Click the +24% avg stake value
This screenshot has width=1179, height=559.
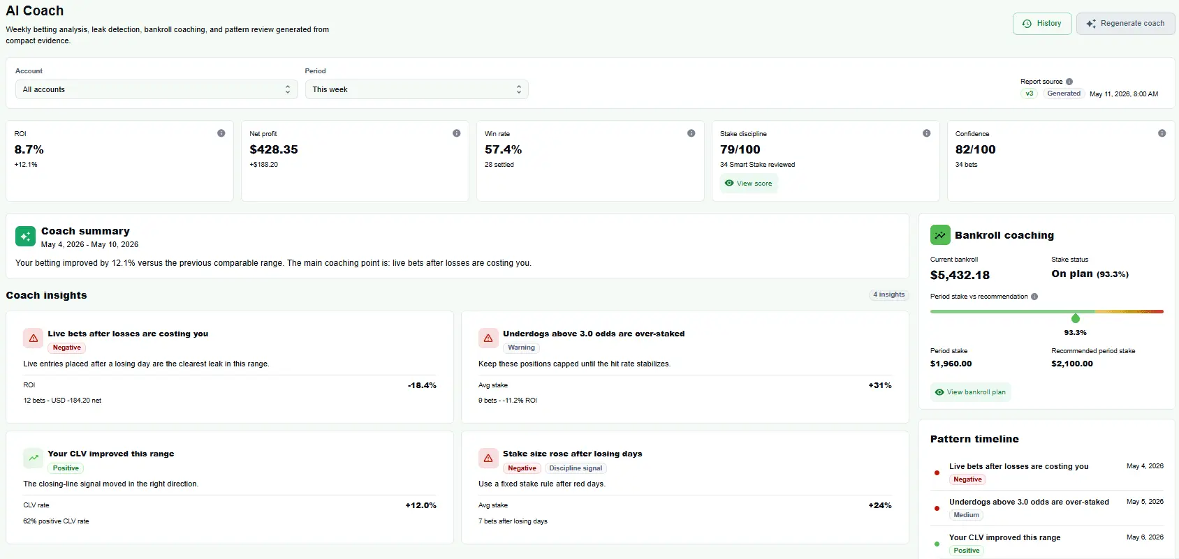coord(880,505)
